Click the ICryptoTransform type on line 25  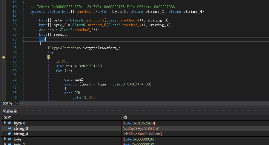tap(64, 48)
